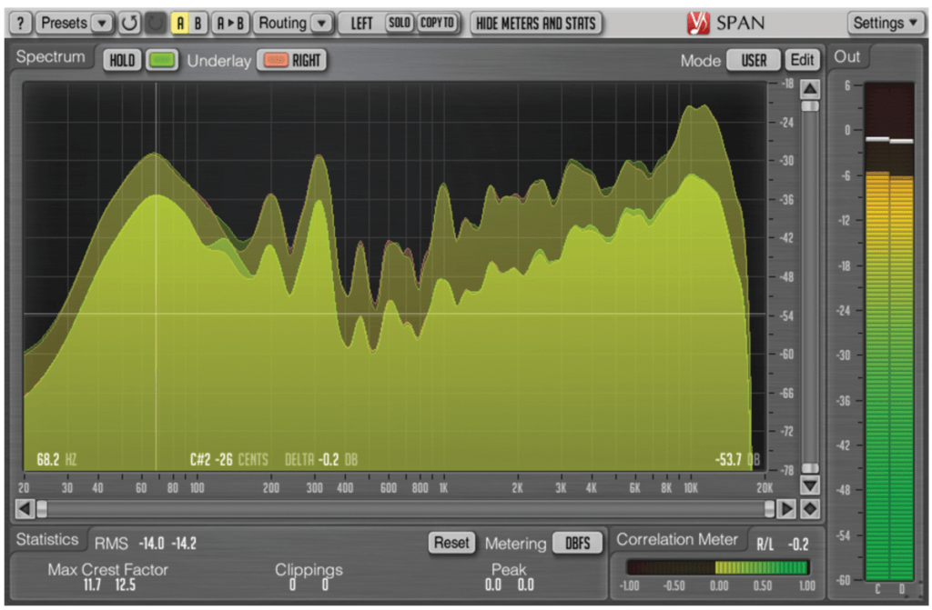Image resolution: width=932 pixels, height=610 pixels.
Task: Toggle the SOLO channel button
Action: [x=399, y=23]
